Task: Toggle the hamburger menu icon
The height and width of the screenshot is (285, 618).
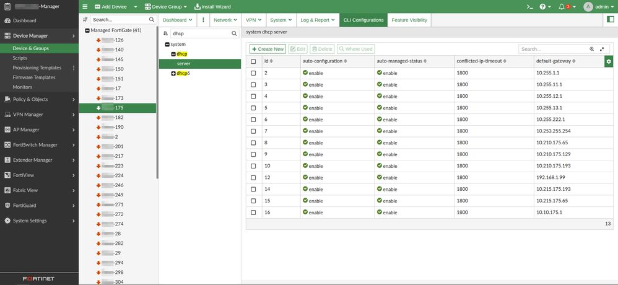Action: pos(85,7)
